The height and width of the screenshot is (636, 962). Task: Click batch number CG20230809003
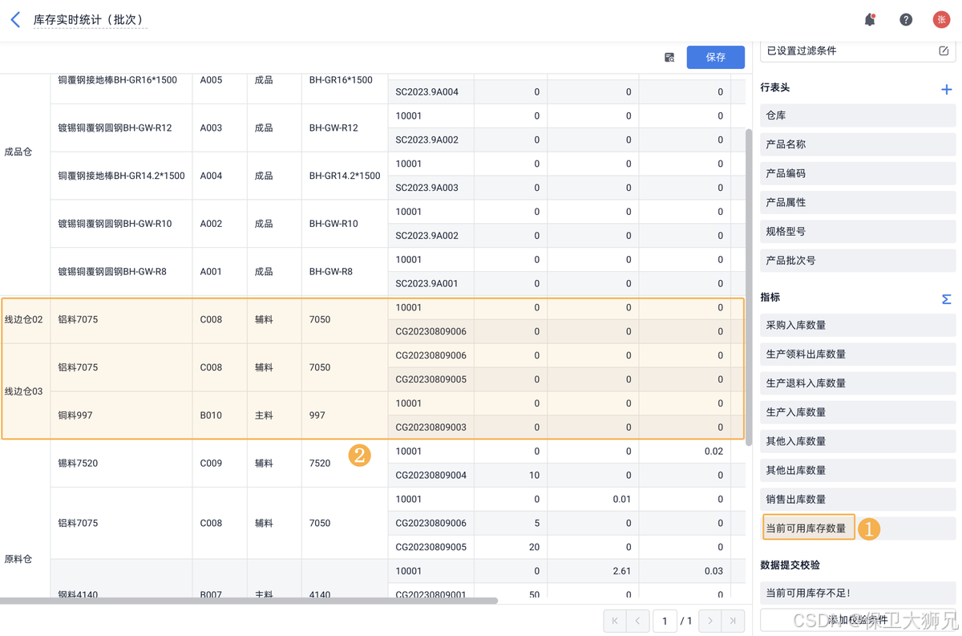point(430,427)
